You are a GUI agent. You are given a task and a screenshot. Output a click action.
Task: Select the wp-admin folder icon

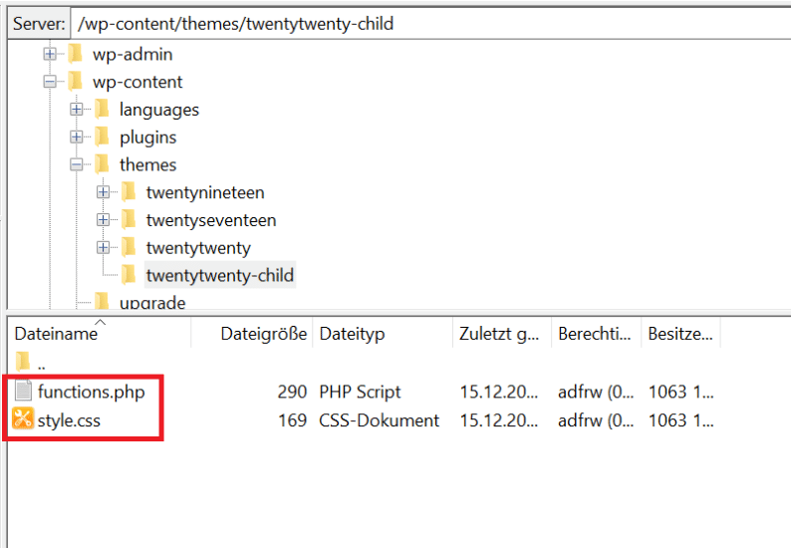[x=75, y=54]
